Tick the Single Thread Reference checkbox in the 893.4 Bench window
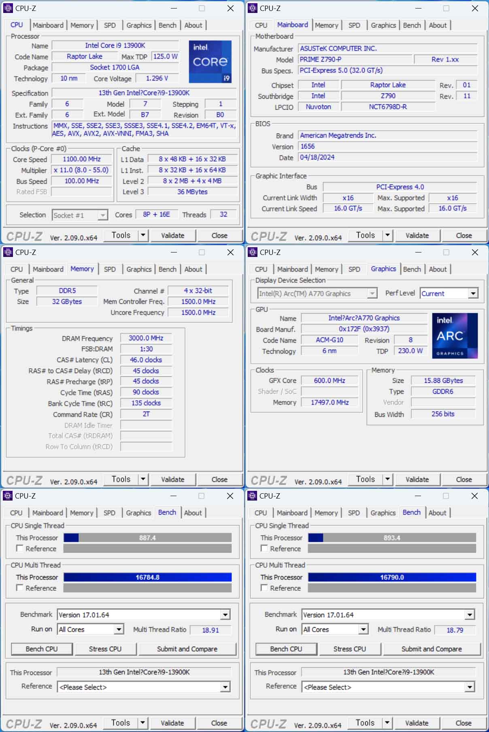This screenshot has width=489, height=732. click(x=264, y=548)
